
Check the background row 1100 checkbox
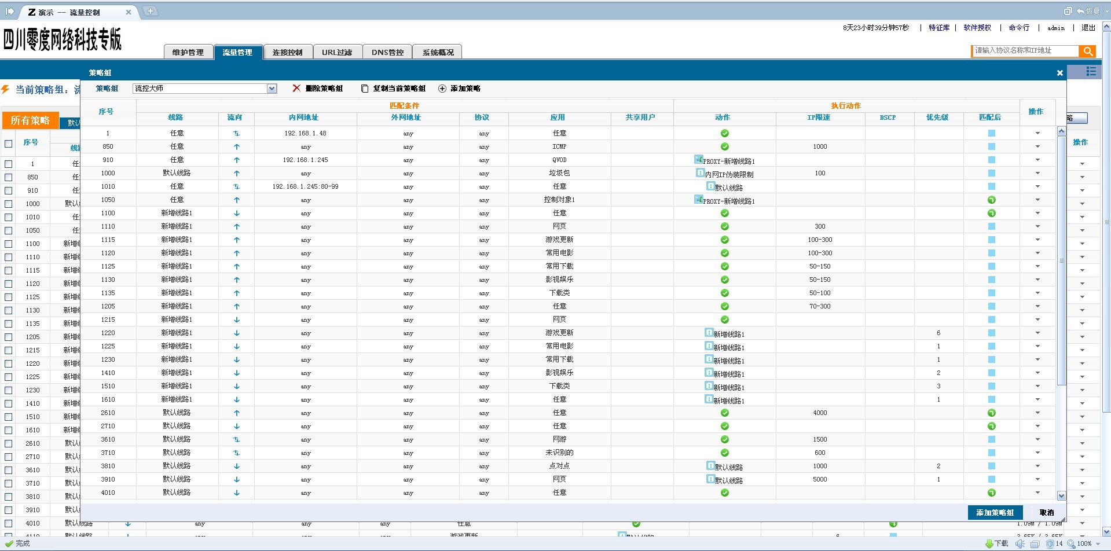click(8, 244)
